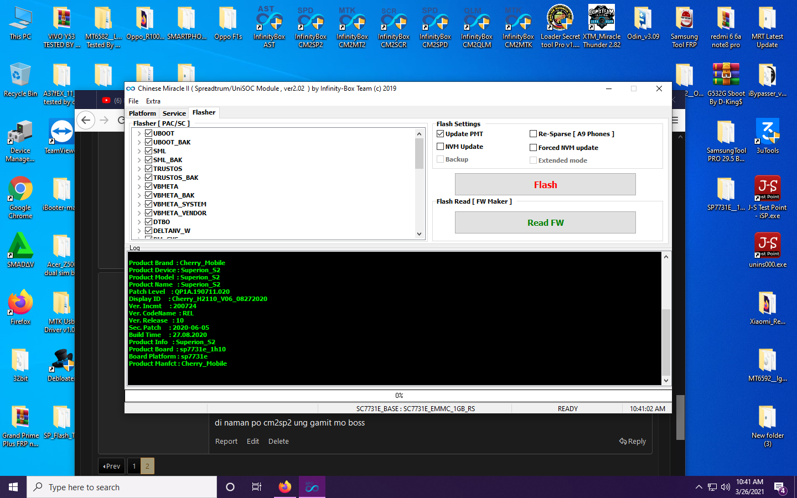The image size is (797, 498).
Task: Uncheck the DTBO partition checkbox
Action: (148, 222)
